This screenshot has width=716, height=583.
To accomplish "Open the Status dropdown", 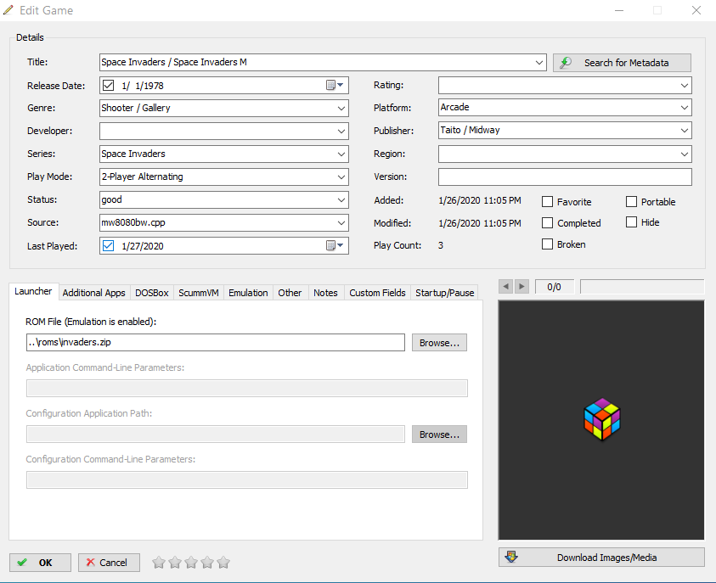I will tap(341, 199).
